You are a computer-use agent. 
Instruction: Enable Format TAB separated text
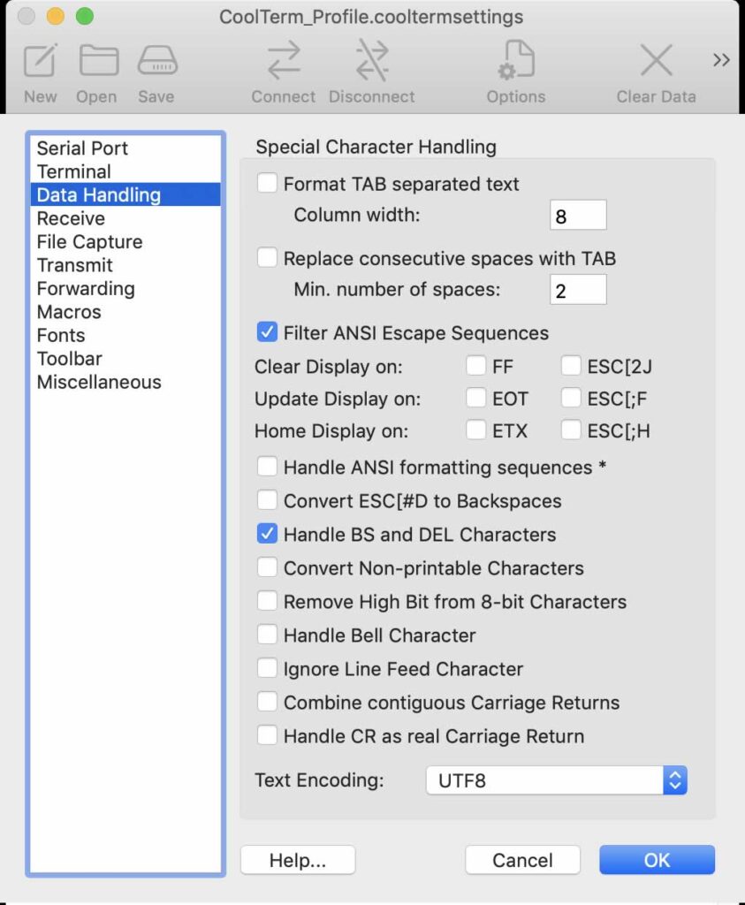tap(267, 184)
